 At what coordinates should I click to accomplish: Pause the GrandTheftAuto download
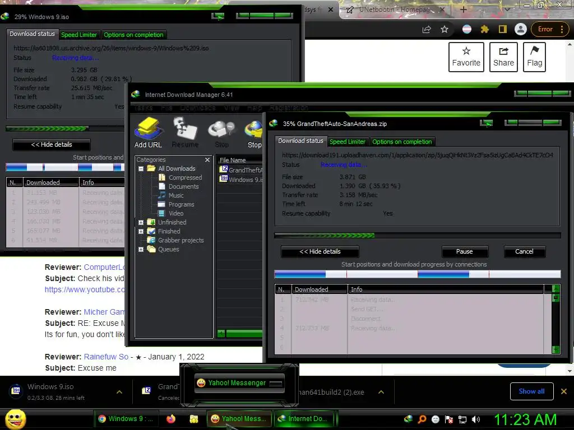(465, 251)
